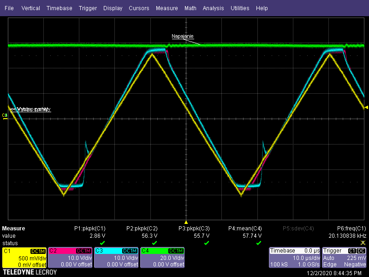The width and height of the screenshot is (369, 277).
Task: Open the Utilities menu
Action: pos(240,8)
